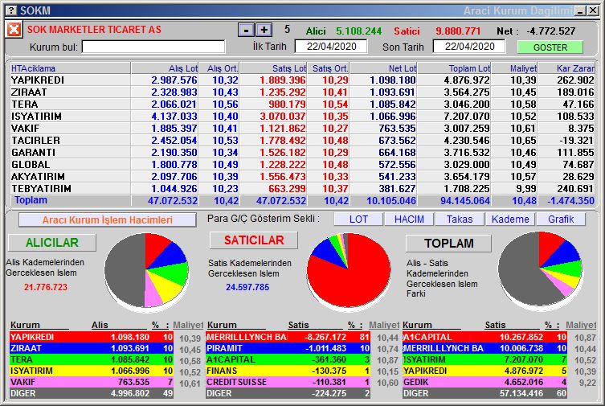The height and width of the screenshot is (406, 605).
Task: Increase count with the plus button
Action: coord(264,30)
